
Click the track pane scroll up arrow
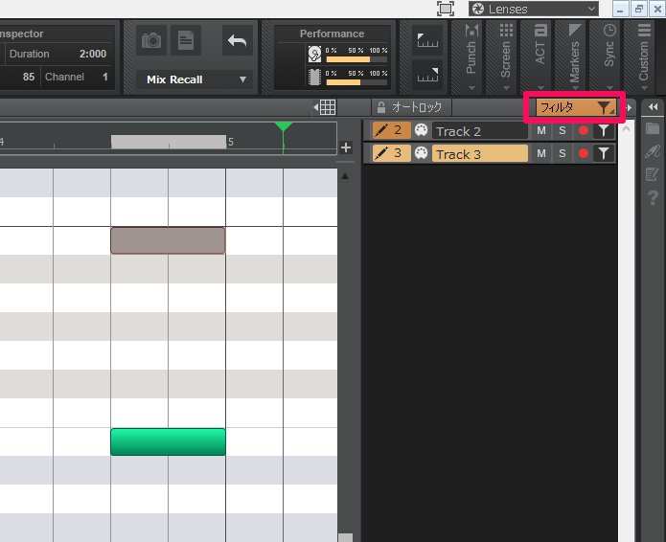pyautogui.click(x=626, y=128)
